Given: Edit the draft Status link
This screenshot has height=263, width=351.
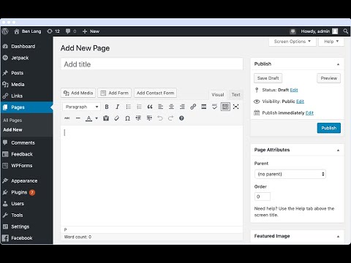Looking at the screenshot, I should [294, 90].
